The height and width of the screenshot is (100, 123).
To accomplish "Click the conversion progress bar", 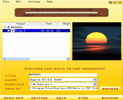I will (61, 13).
